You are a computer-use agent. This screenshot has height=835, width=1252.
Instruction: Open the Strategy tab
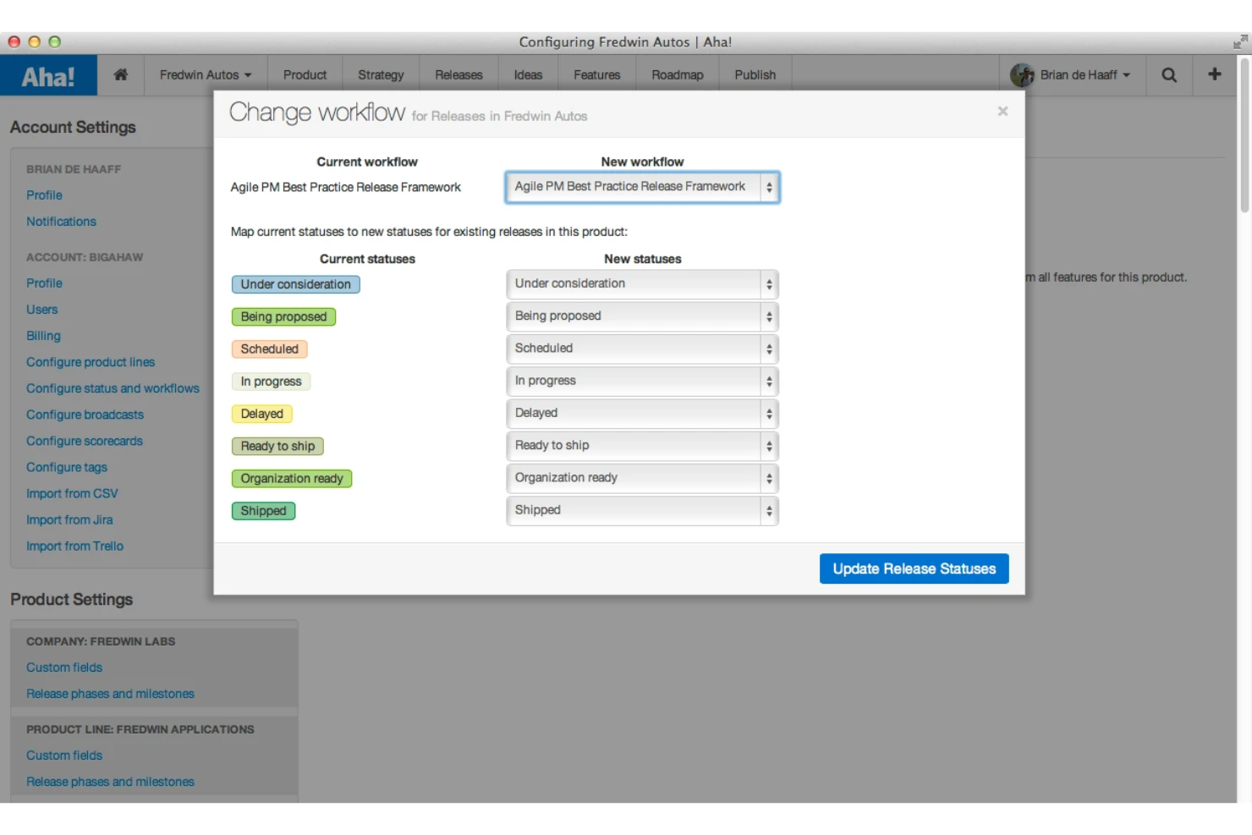tap(381, 74)
